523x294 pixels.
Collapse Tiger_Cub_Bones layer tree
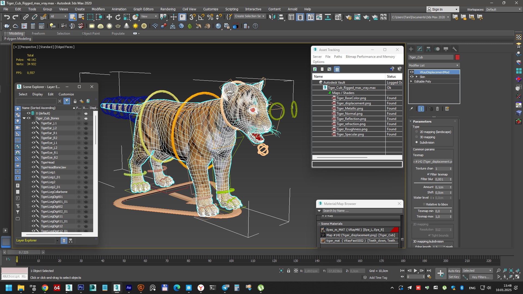tap(24, 118)
